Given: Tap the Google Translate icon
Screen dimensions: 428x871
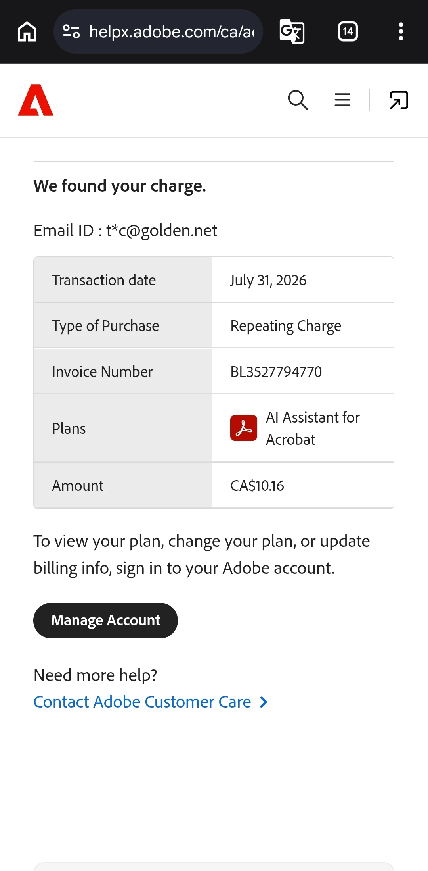Looking at the screenshot, I should click(292, 31).
